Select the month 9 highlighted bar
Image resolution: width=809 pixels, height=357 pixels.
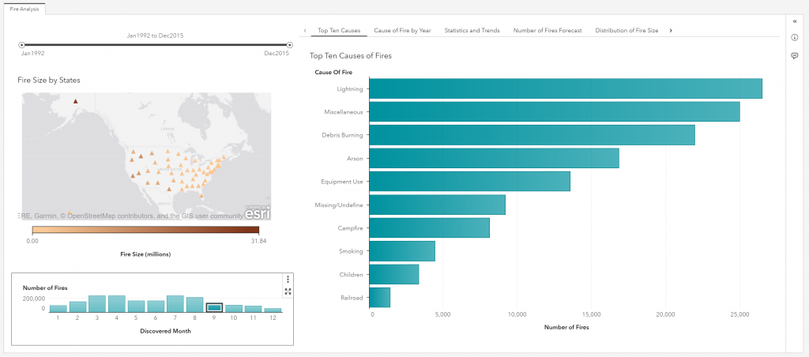214,308
